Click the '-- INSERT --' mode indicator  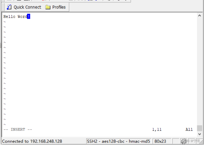click(x=18, y=130)
